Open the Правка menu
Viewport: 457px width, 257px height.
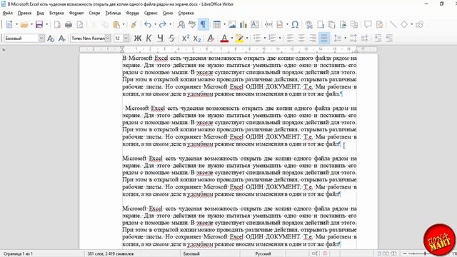[x=24, y=13]
